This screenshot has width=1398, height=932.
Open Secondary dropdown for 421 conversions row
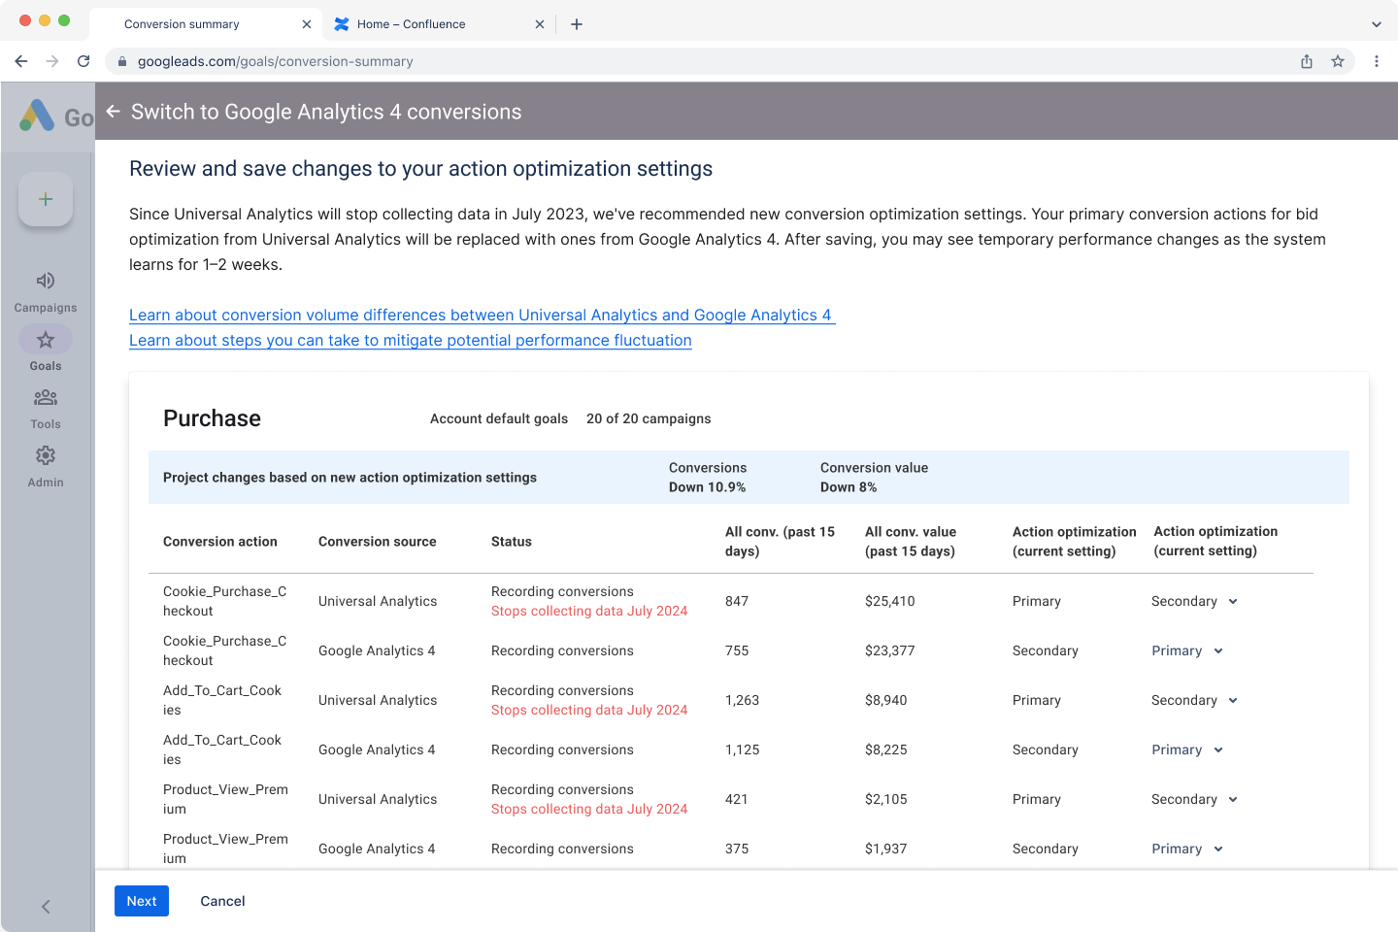(x=1194, y=799)
